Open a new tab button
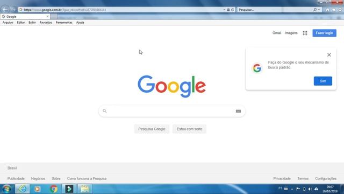The image size is (344, 194). [54, 17]
